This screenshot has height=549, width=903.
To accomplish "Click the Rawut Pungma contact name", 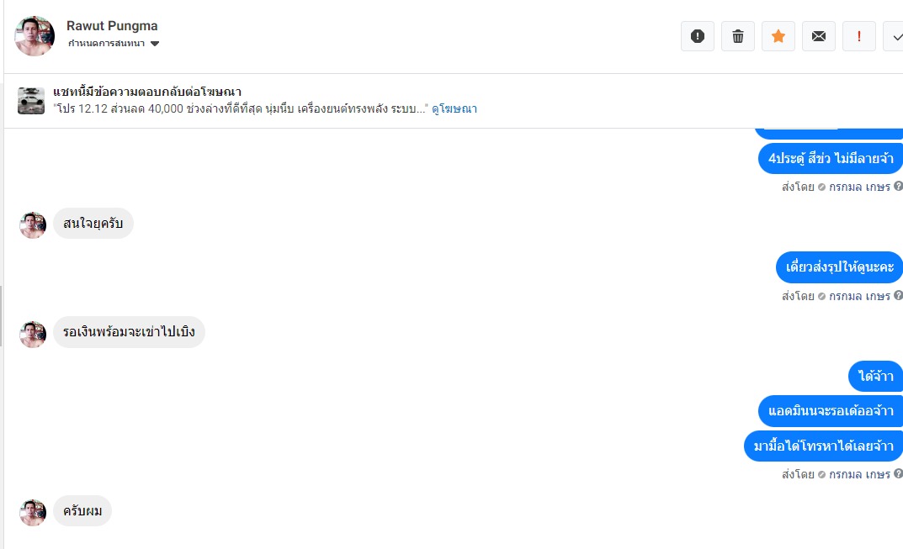I will click(x=112, y=26).
